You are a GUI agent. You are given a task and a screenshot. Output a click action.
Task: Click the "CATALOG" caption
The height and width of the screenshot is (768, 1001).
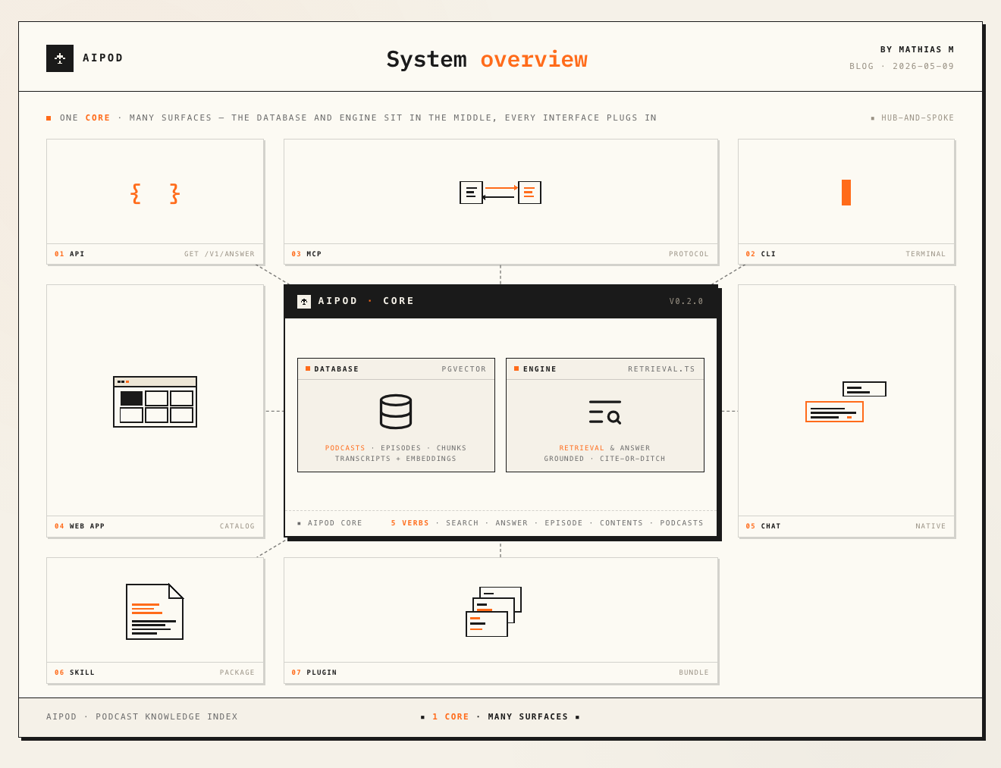(x=237, y=526)
